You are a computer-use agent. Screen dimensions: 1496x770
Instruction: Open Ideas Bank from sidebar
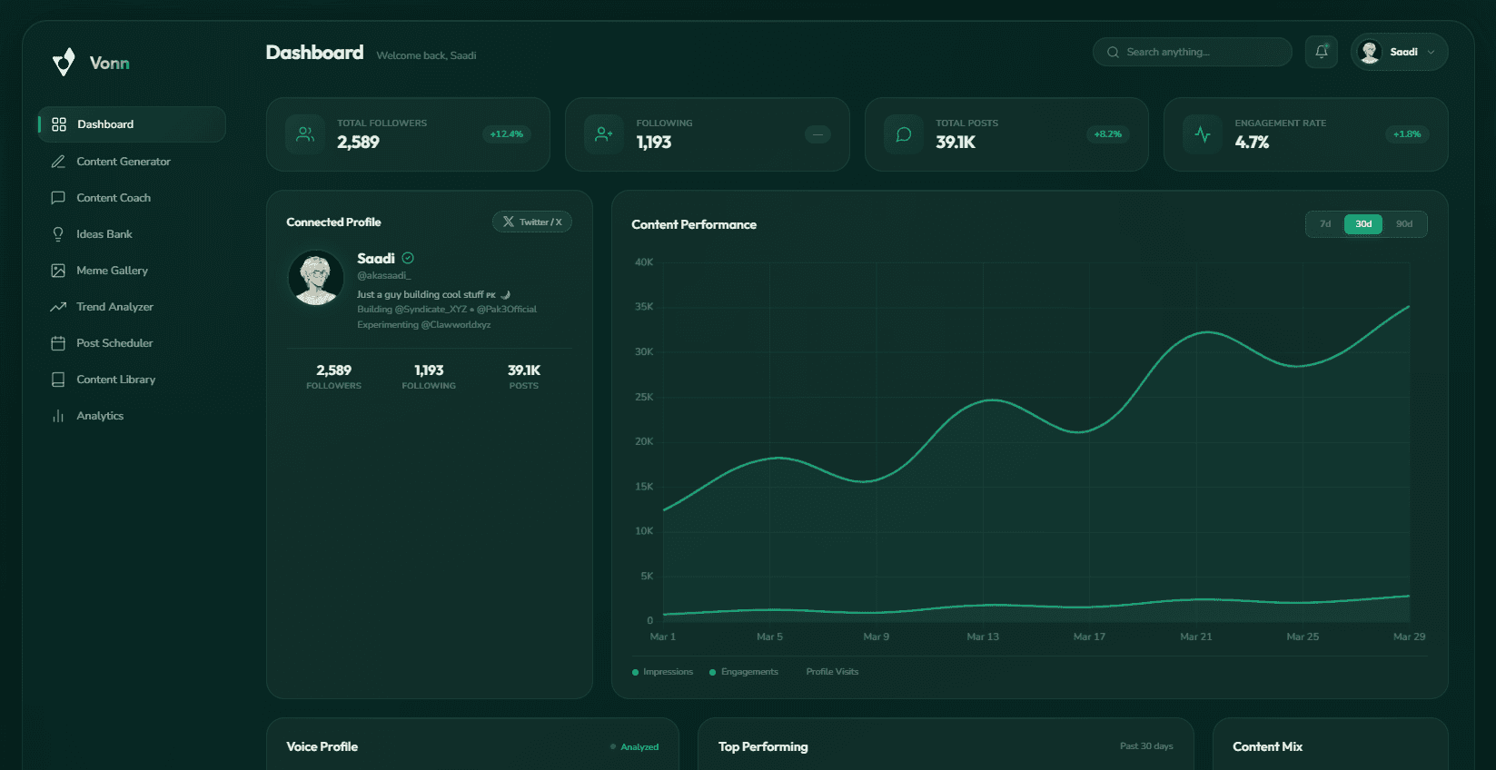tap(132, 234)
